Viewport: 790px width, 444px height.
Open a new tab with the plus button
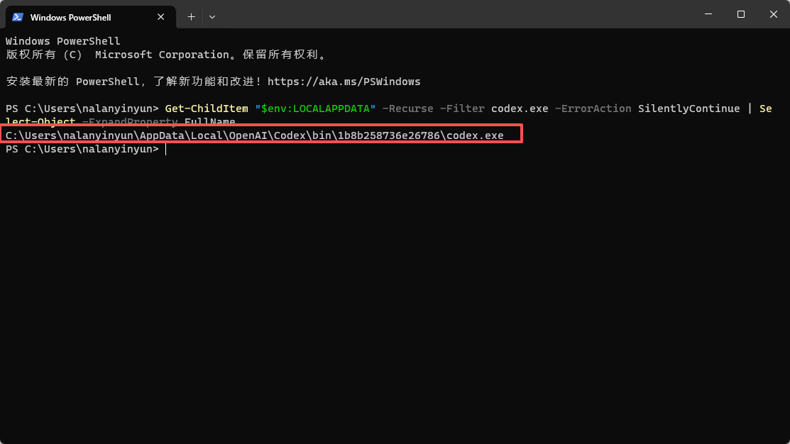191,17
